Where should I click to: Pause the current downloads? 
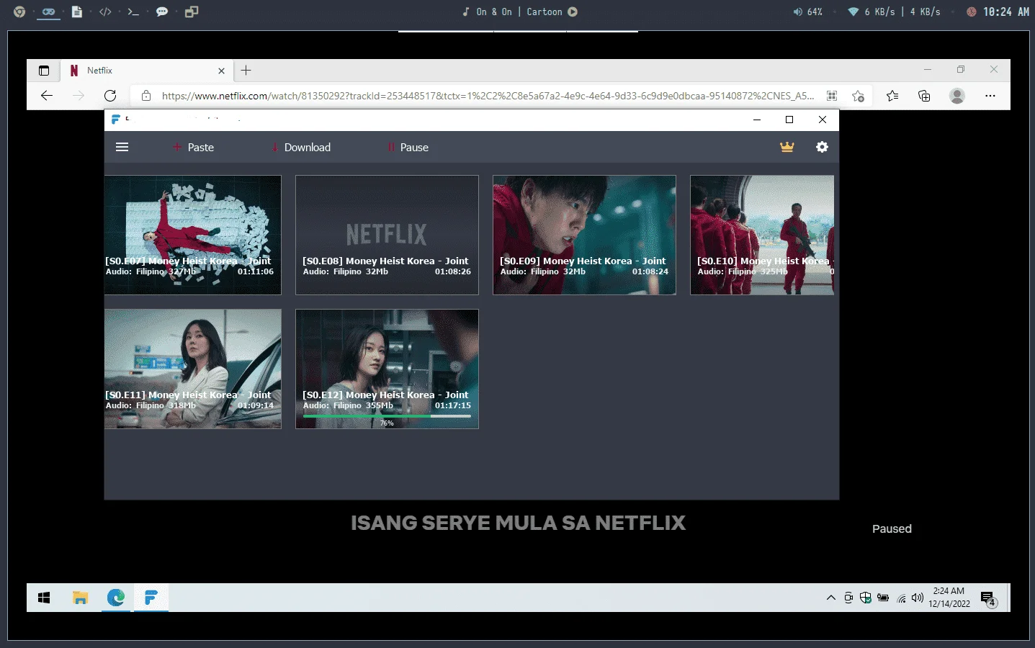pos(408,147)
